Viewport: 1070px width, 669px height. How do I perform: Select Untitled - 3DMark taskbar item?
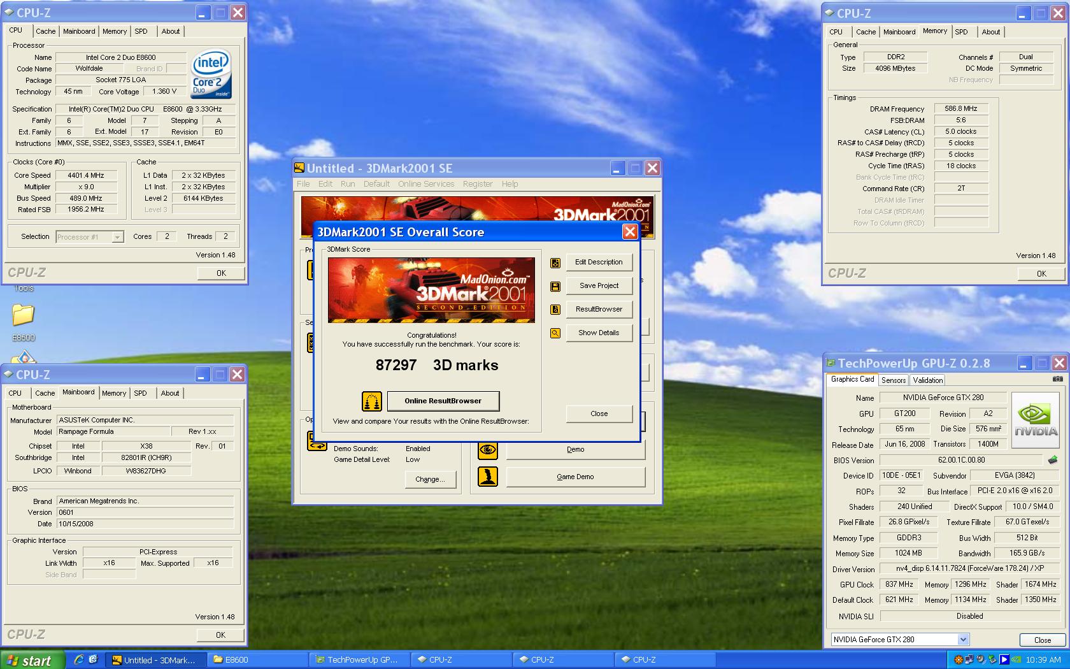coord(157,660)
